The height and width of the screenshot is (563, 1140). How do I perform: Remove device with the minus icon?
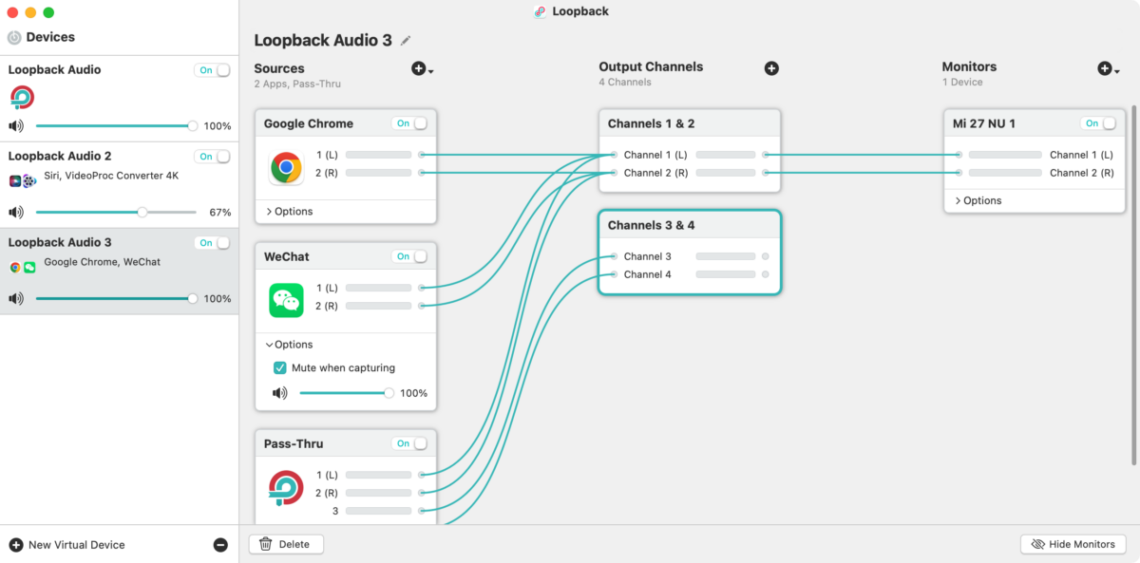220,545
